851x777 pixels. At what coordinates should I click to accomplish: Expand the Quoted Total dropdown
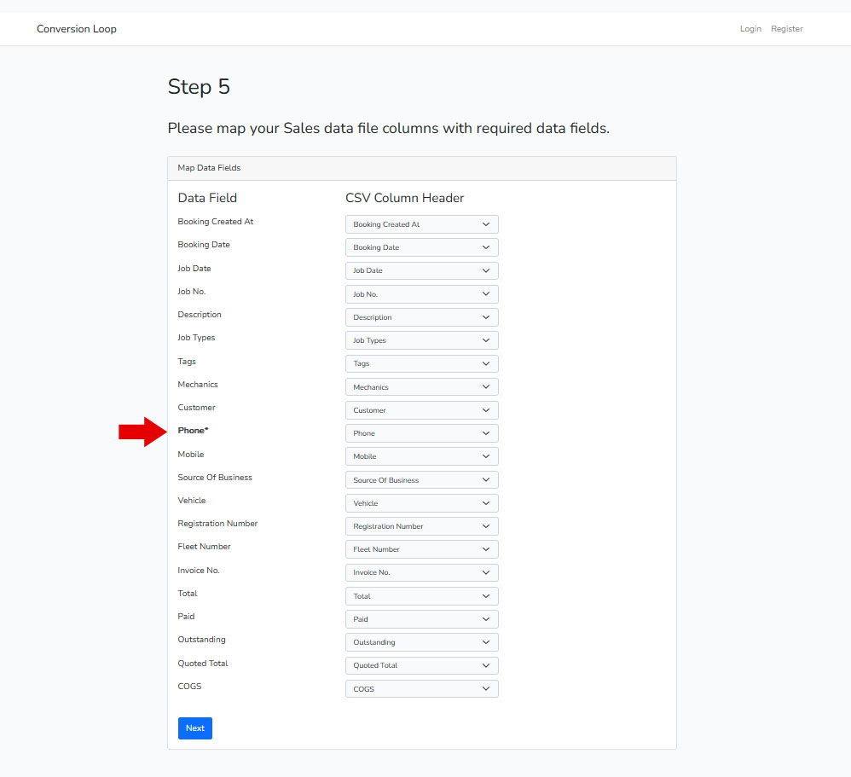tap(421, 665)
